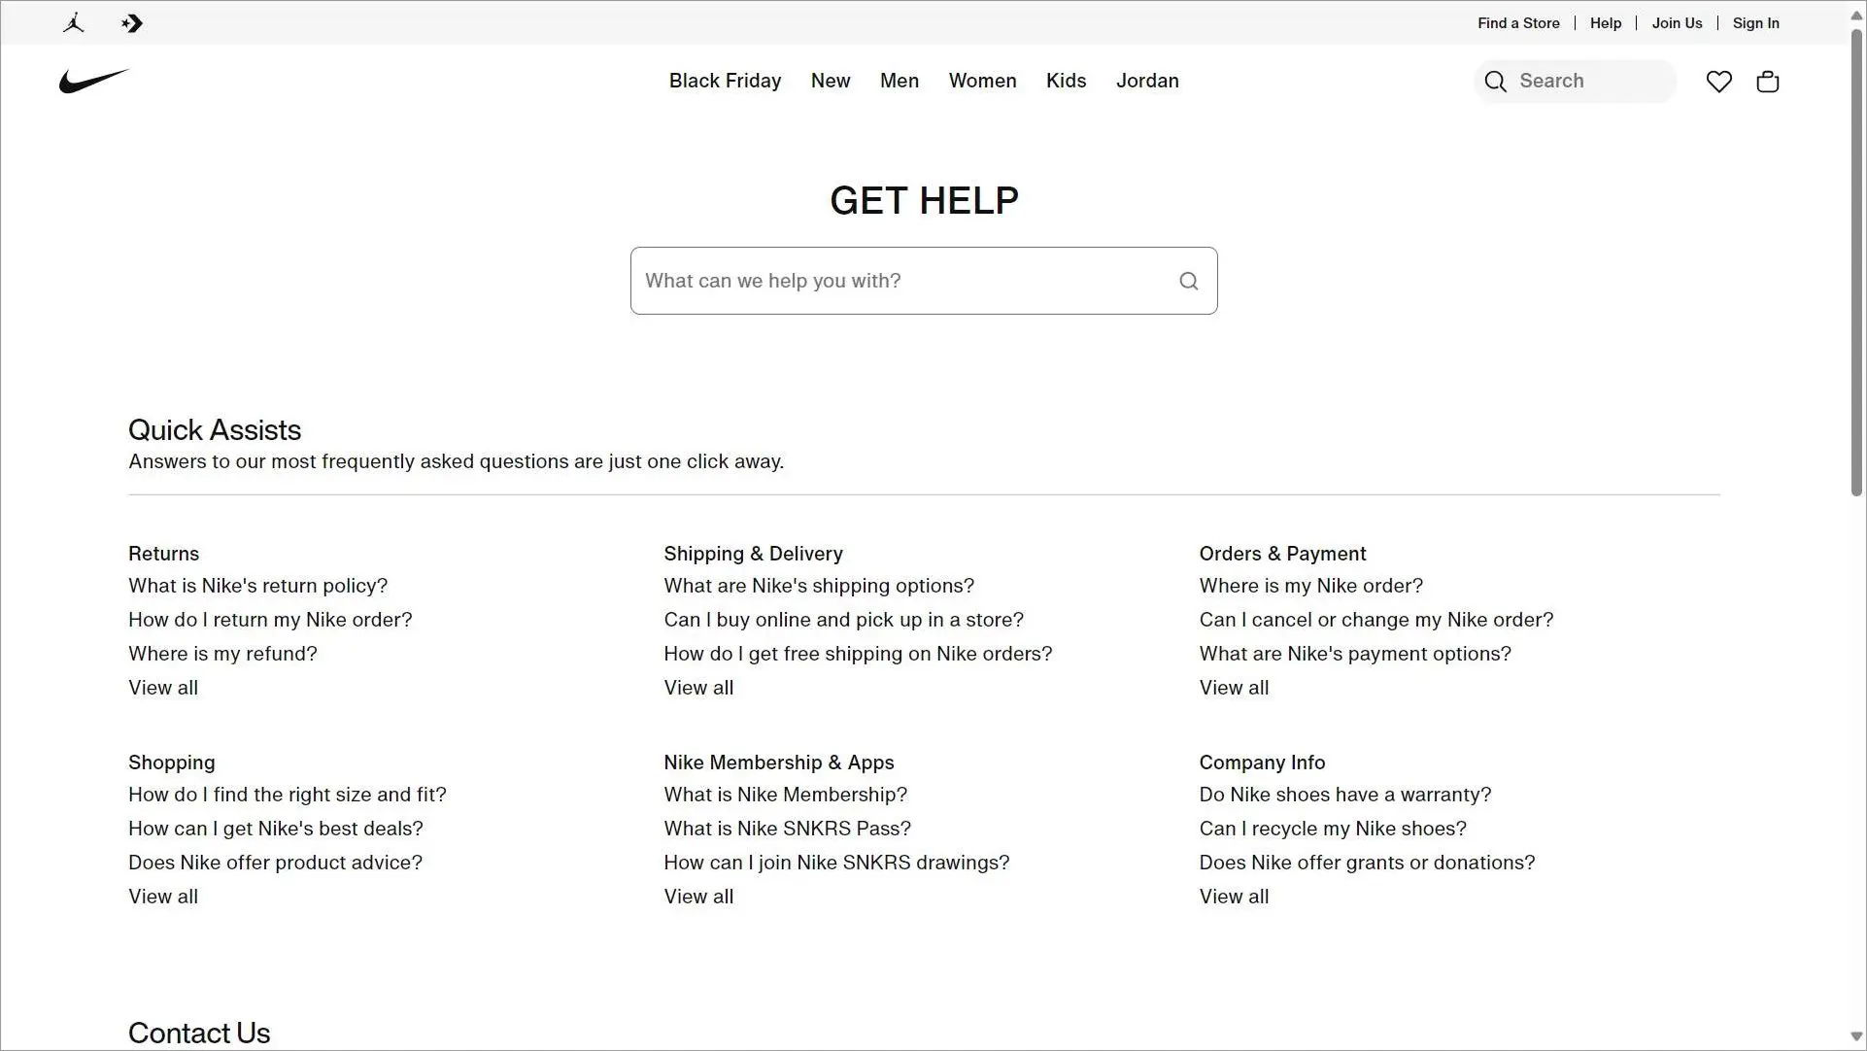Image resolution: width=1867 pixels, height=1051 pixels.
Task: Click Sign In link
Action: (1755, 23)
